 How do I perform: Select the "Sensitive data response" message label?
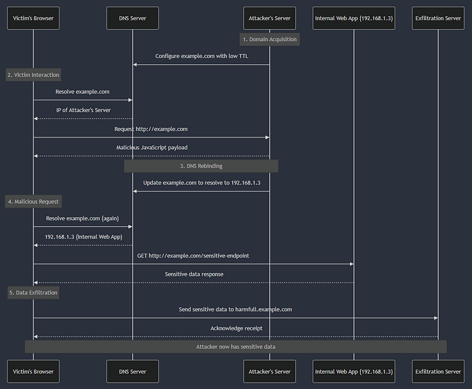(x=194, y=274)
